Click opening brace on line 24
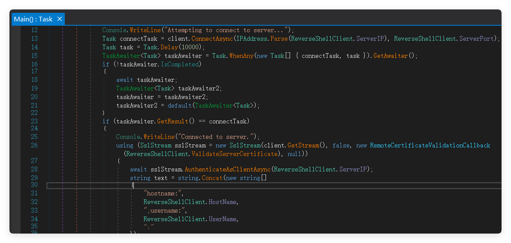This screenshot has height=243, width=511. (105, 128)
